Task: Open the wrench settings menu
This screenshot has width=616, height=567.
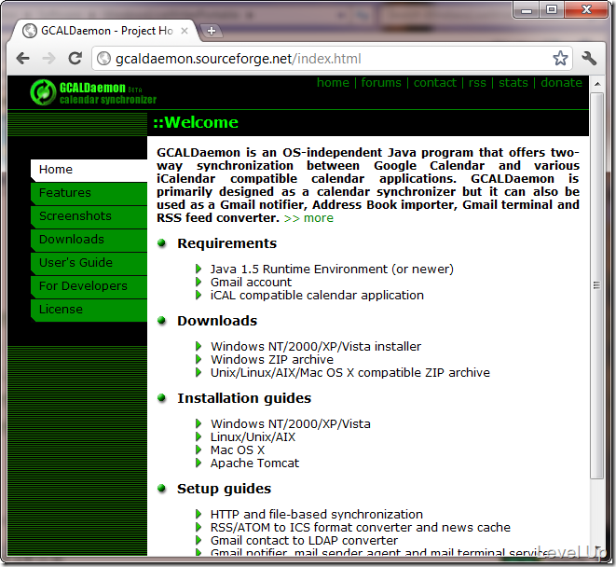Action: pos(589,58)
